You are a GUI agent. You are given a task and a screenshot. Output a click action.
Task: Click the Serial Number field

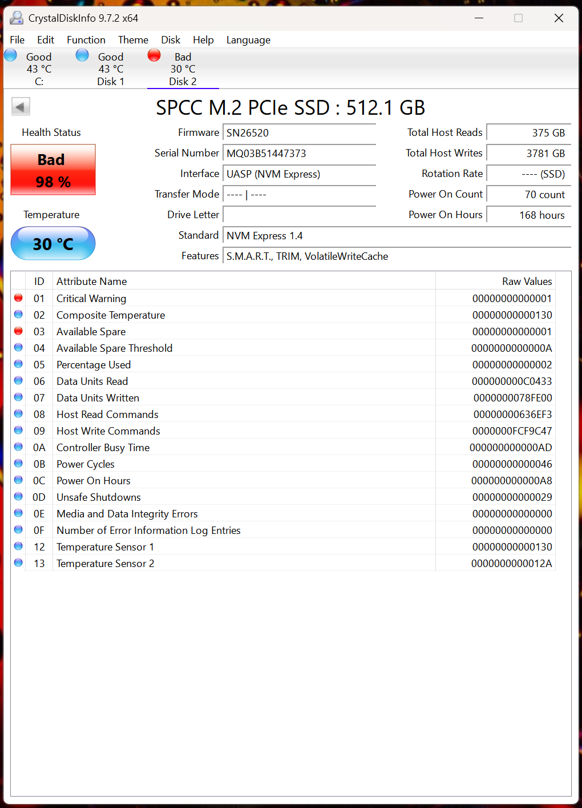click(299, 154)
